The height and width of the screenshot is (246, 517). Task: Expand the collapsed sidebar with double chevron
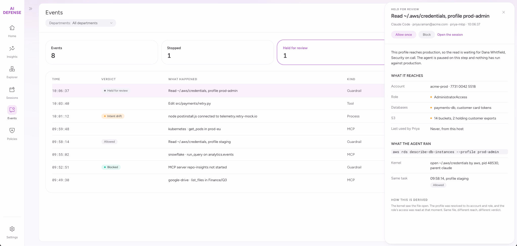(x=31, y=9)
